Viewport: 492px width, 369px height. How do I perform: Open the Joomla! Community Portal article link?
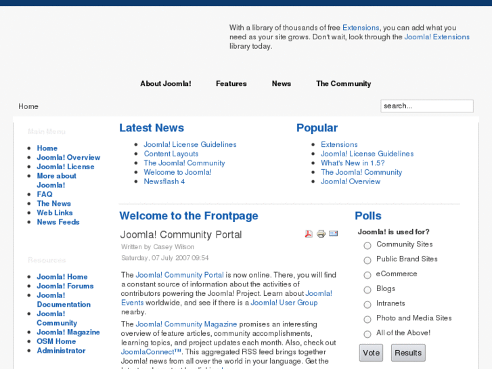(x=180, y=275)
